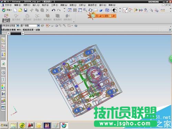Click the Save floppy disk icon
172x129 pixels.
coord(25,10)
